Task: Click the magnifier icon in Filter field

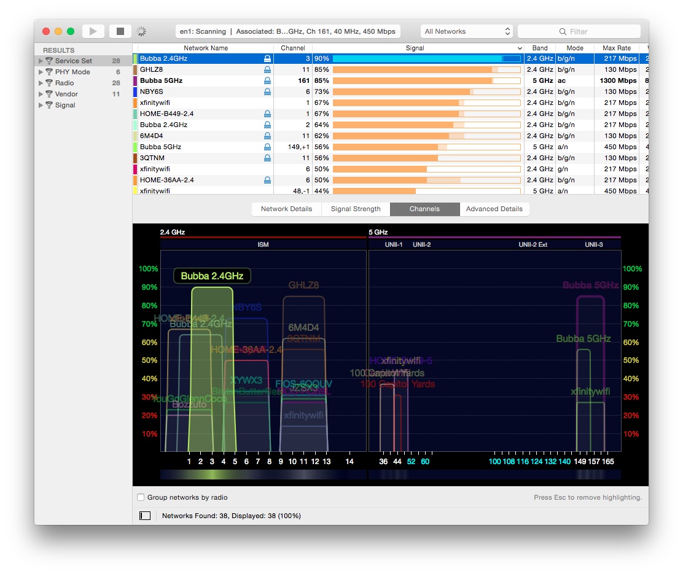Action: (x=563, y=31)
